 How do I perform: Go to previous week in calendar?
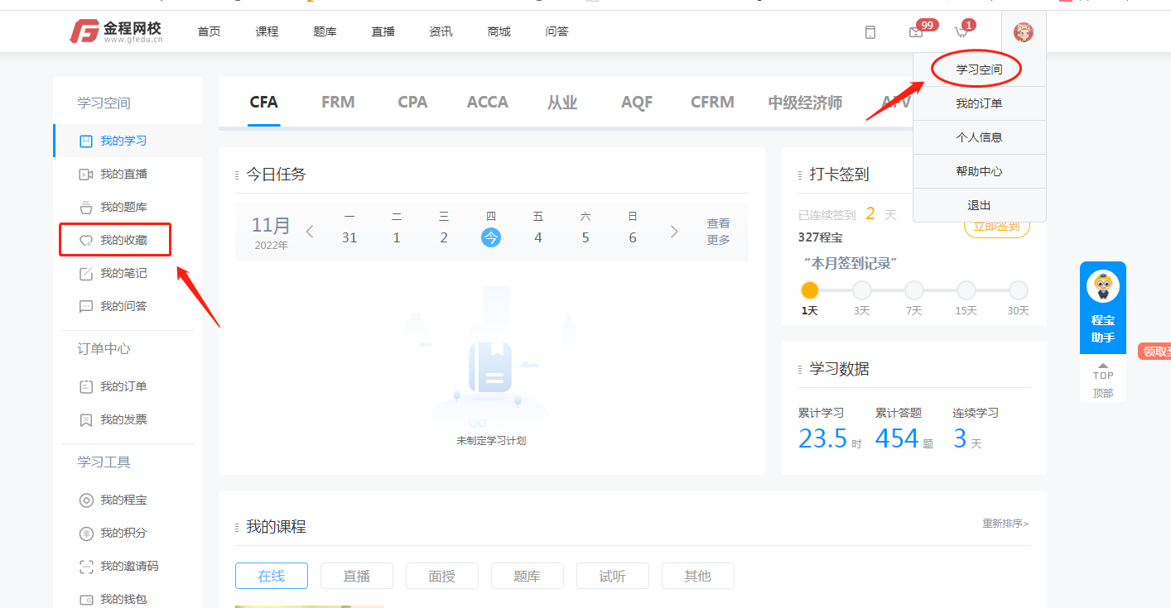coord(310,232)
